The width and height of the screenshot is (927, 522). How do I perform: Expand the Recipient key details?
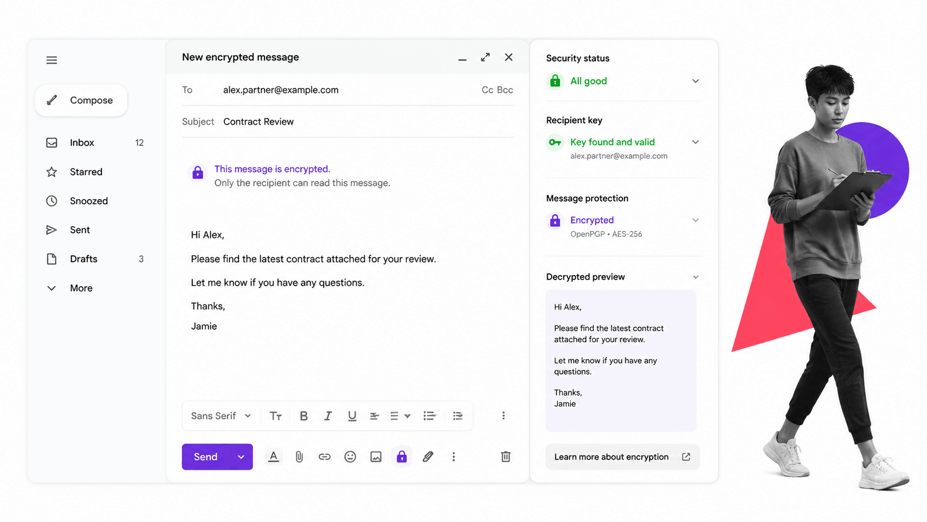695,143
